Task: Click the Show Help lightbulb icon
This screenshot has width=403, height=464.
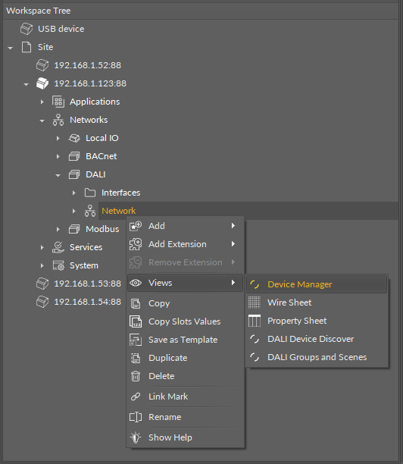Action: point(136,437)
